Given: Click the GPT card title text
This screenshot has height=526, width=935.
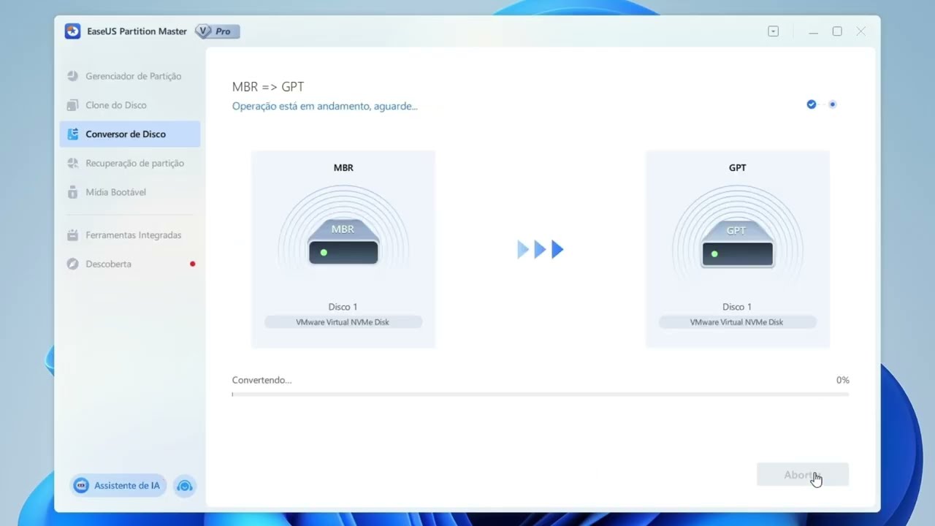Looking at the screenshot, I should point(738,167).
